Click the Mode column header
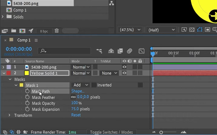The height and width of the screenshot is (135, 217). coord(76,61)
